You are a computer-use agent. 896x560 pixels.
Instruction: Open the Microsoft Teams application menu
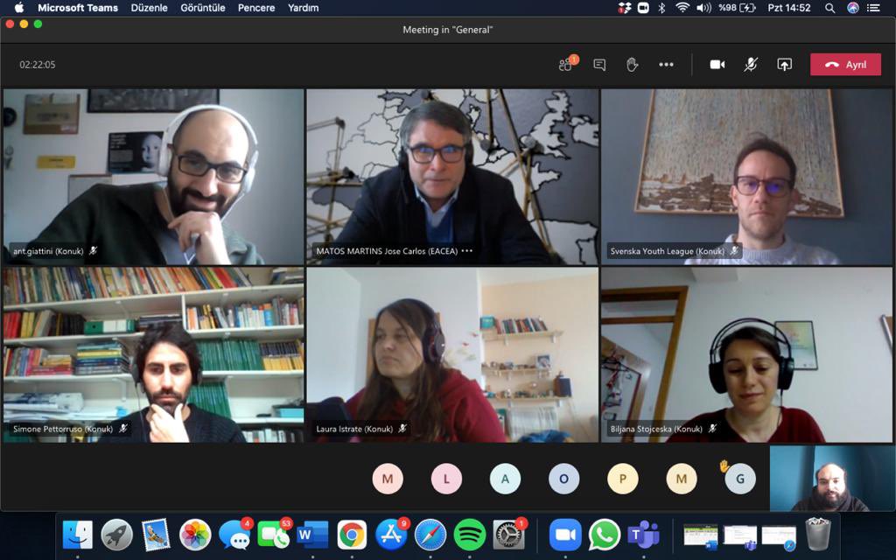[x=78, y=8]
